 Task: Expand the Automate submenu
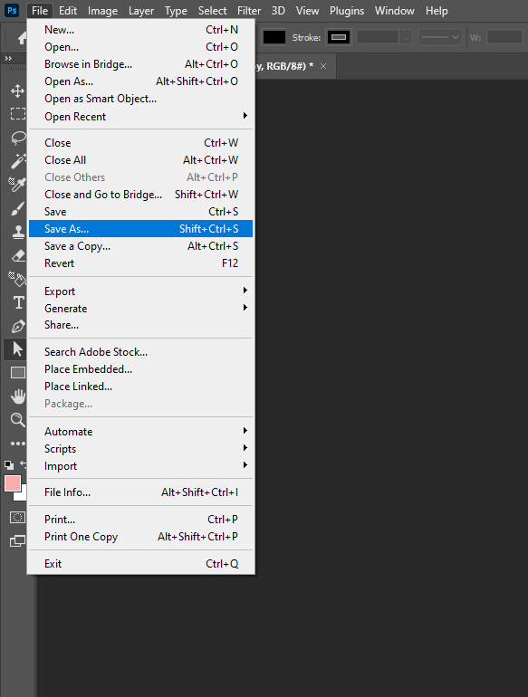(140, 431)
